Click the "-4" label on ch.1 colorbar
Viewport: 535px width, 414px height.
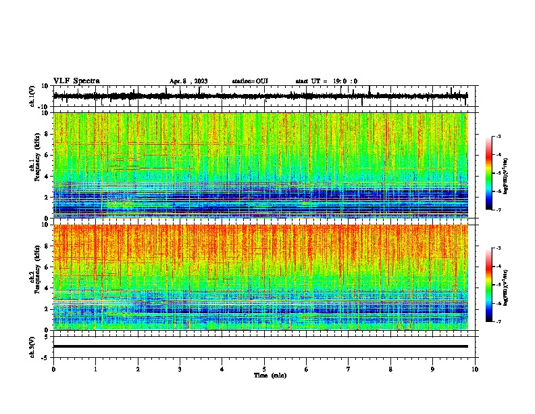499,155
